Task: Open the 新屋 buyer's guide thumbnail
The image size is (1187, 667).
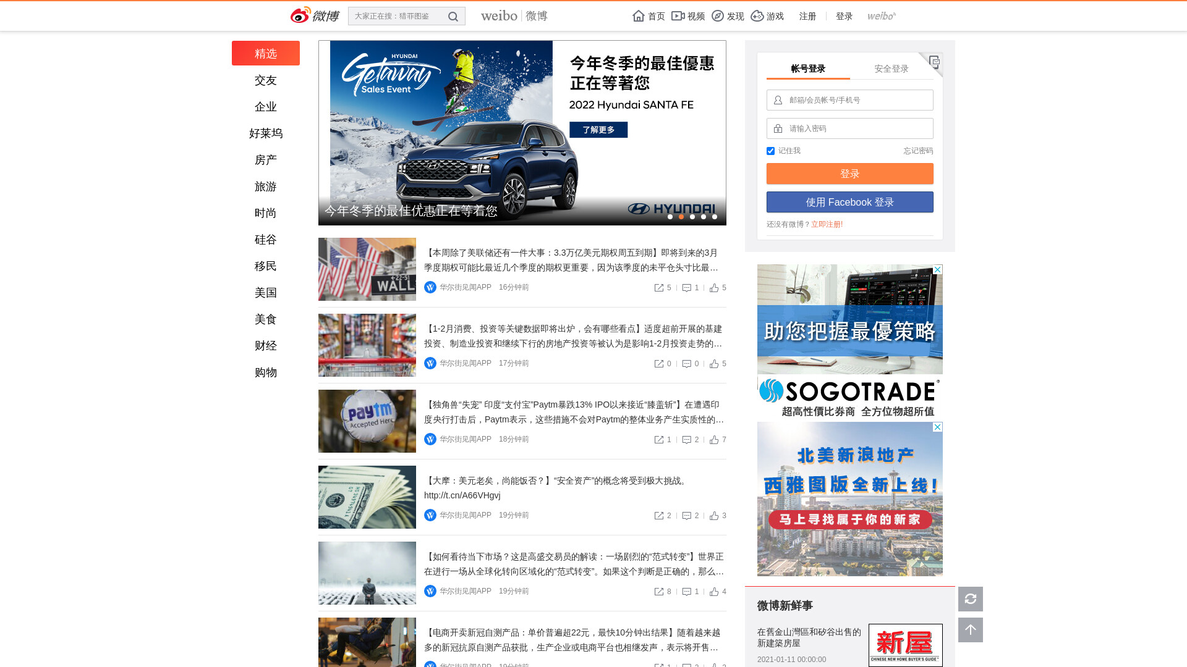Action: point(906,645)
